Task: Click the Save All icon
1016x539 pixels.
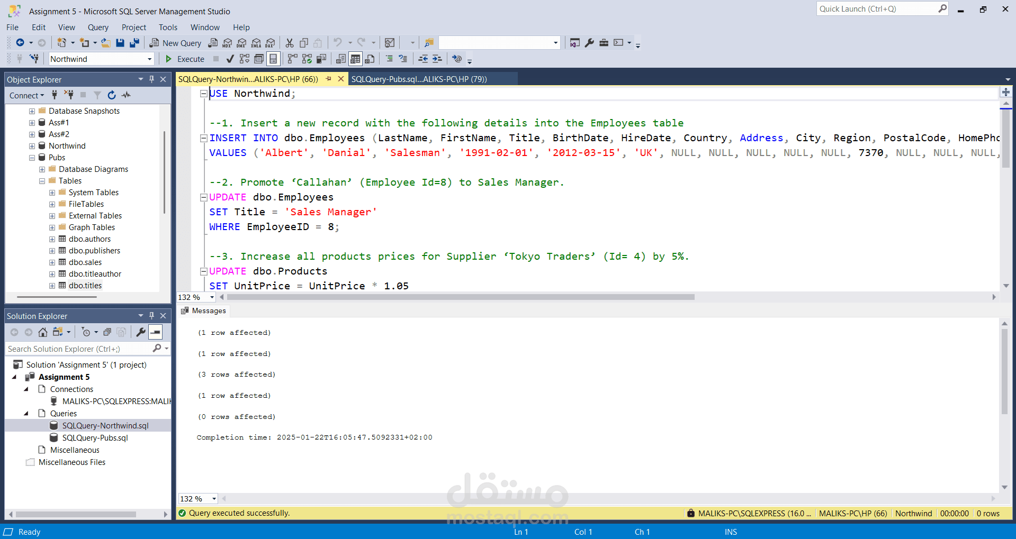Action: pos(134,43)
